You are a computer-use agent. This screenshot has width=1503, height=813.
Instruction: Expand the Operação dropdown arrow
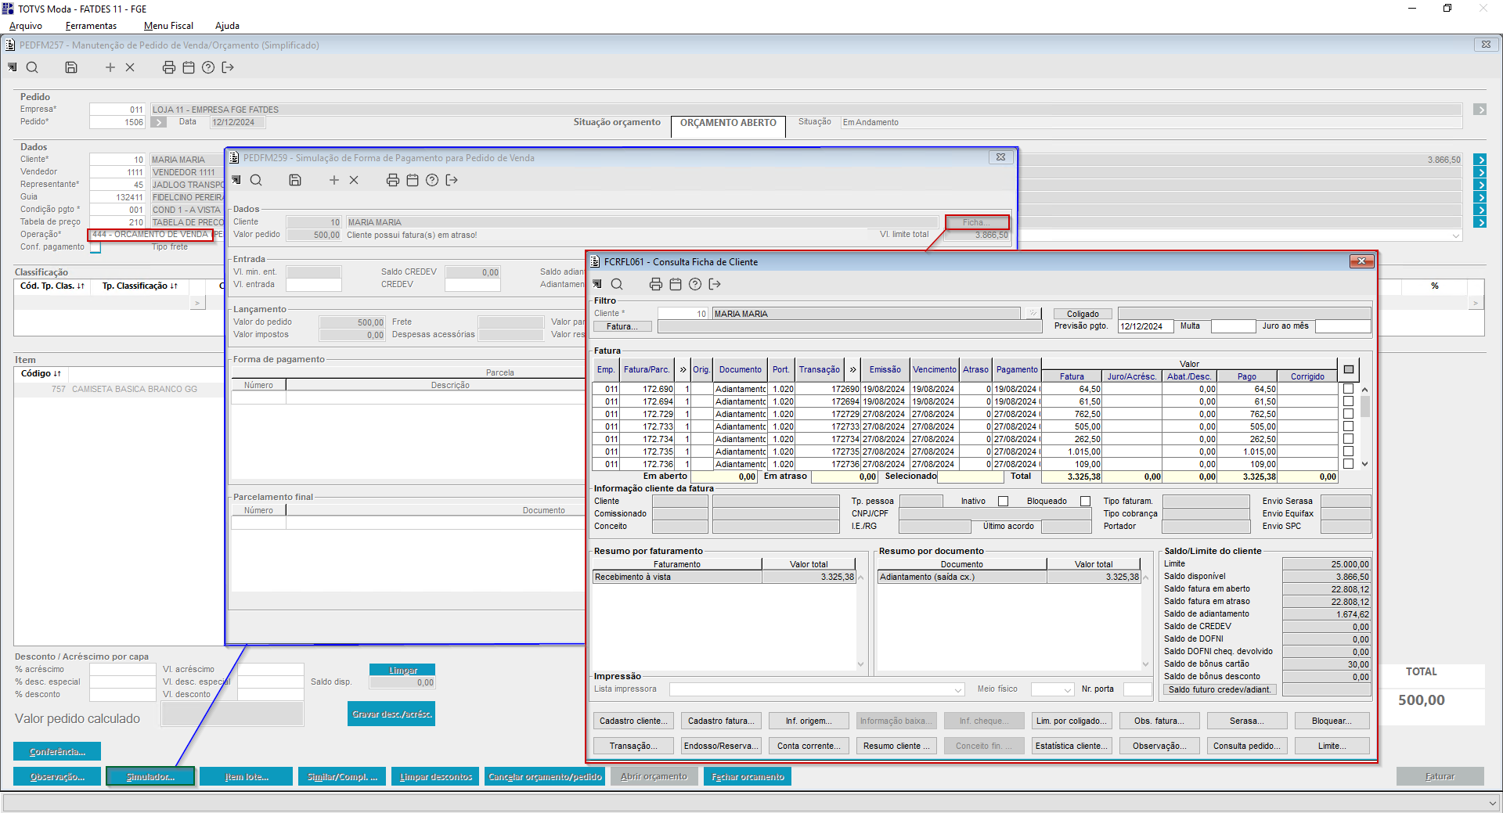point(1456,235)
